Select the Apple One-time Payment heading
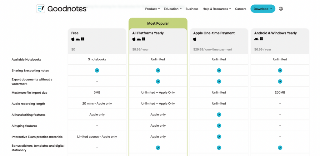The height and width of the screenshot is (156, 320). click(214, 33)
